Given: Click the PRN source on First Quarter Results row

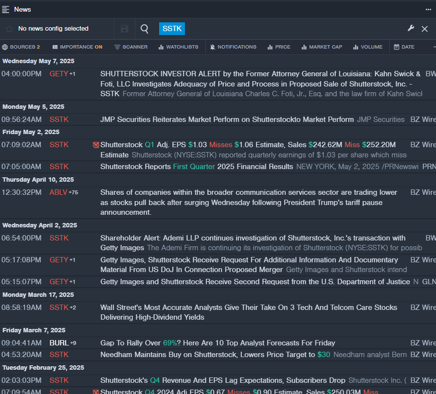Looking at the screenshot, I should click(429, 167).
